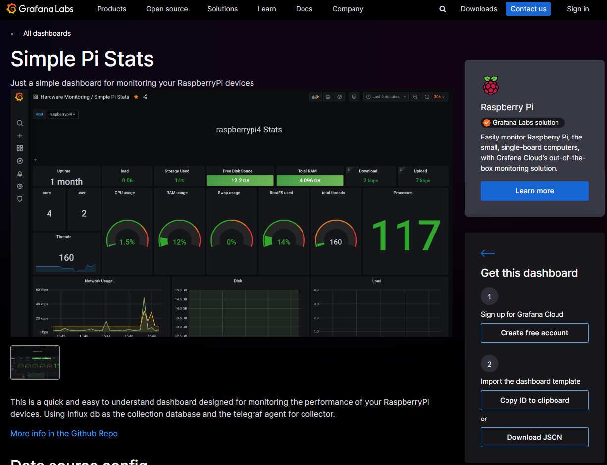
Task: Click the TV view mode icon in screenshot toolbar
Action: [354, 97]
